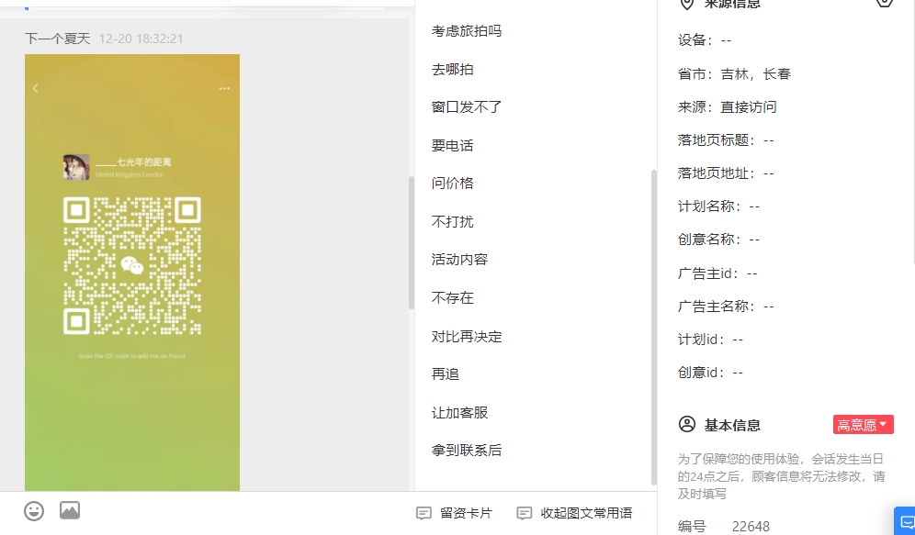
Task: Click the 留资卡片 button
Action: (x=454, y=513)
